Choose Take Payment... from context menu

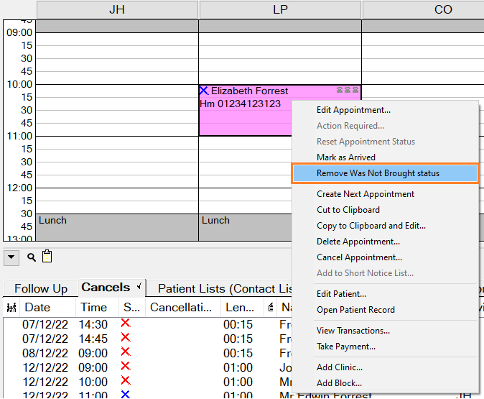tap(346, 347)
